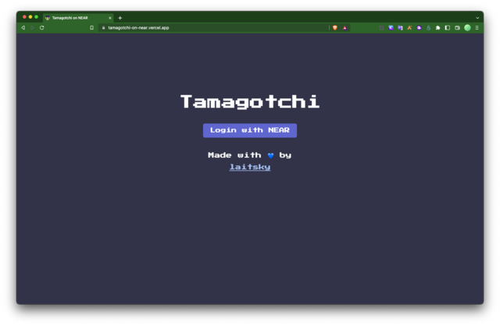The image size is (500, 326).
Task: Bookmark this page with bookmark icon
Action: tap(92, 28)
